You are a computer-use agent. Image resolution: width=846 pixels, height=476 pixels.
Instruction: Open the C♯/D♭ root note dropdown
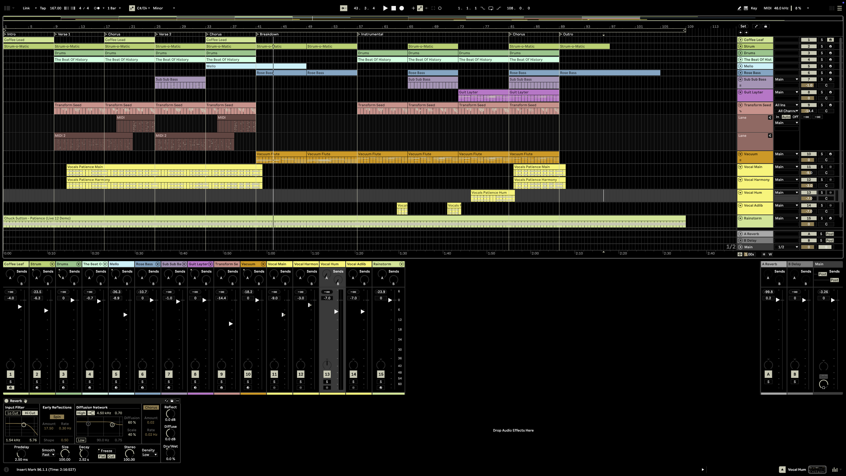click(143, 8)
